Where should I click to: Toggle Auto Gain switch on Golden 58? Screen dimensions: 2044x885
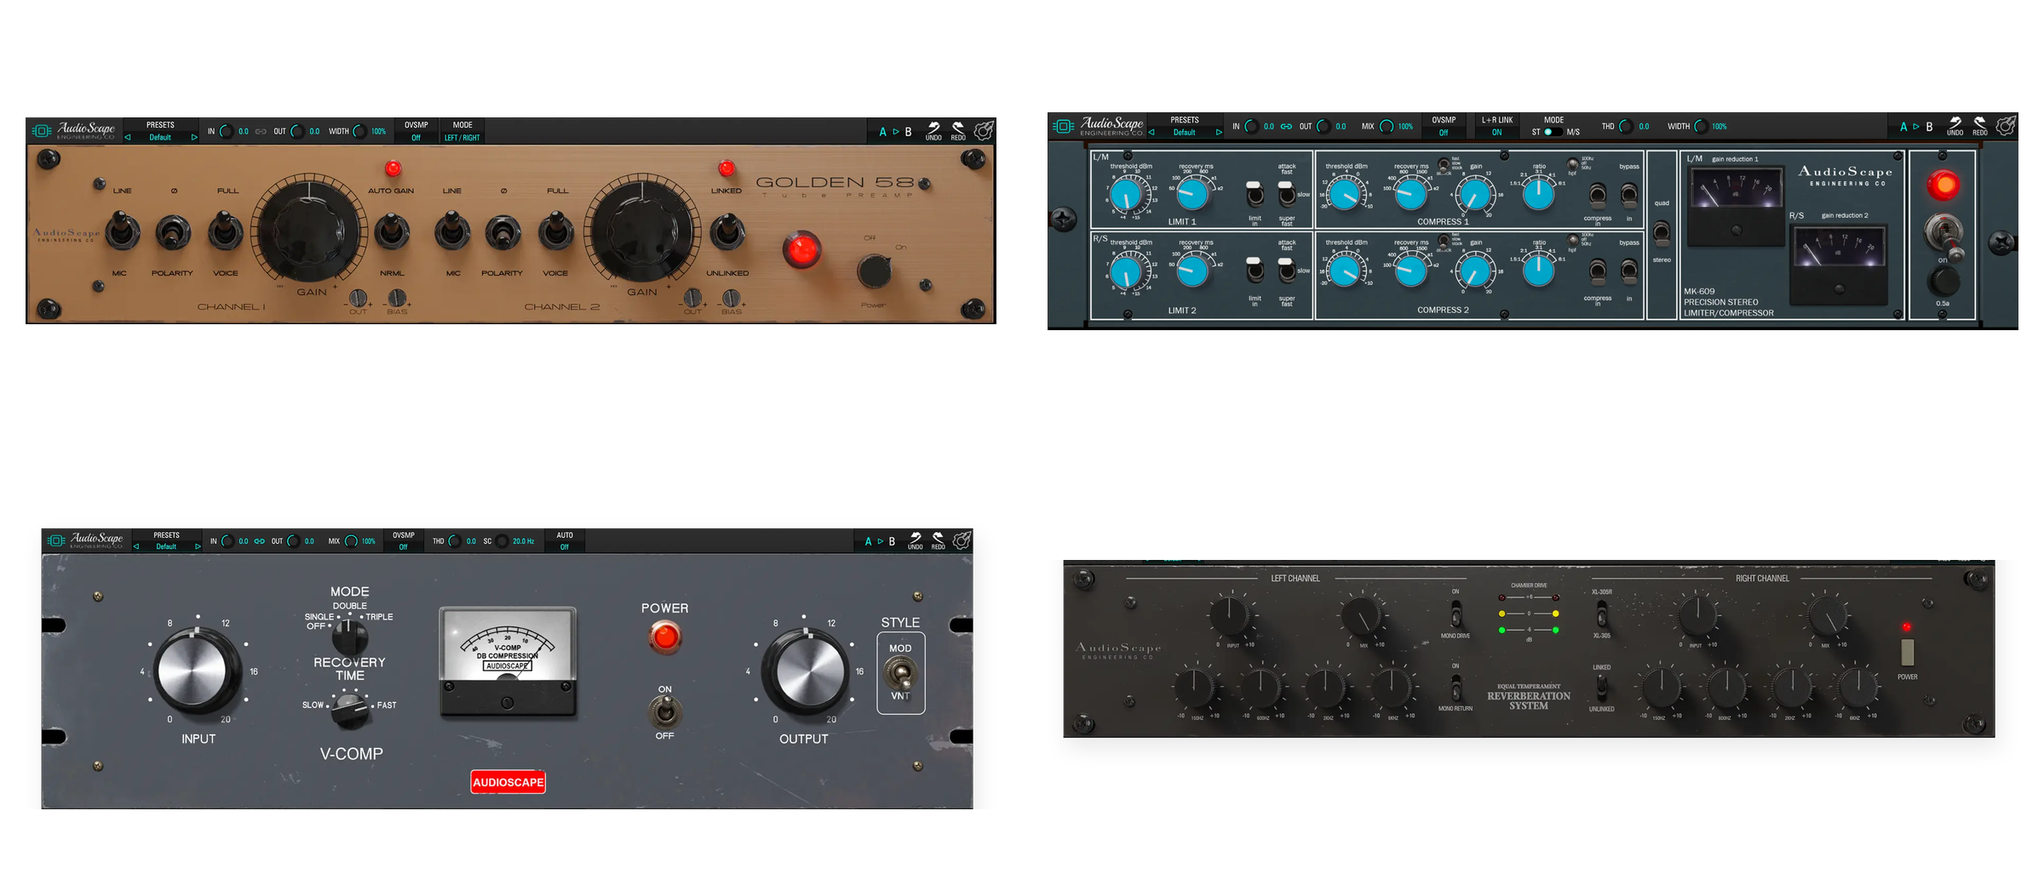[391, 230]
